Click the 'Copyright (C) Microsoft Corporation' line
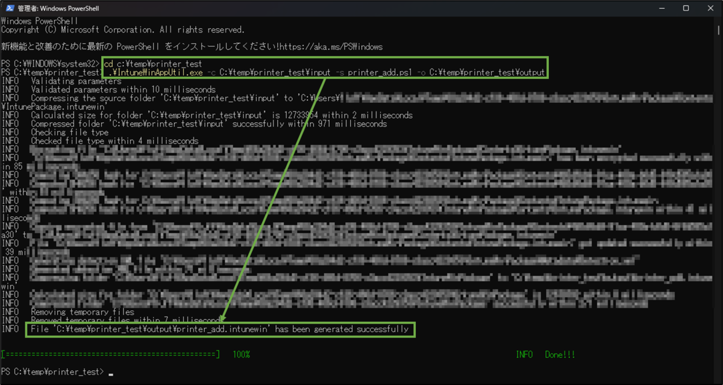Screen dimensions: 723x385 [x=123, y=29]
